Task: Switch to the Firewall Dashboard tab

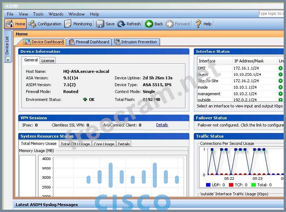Action: 89,42
